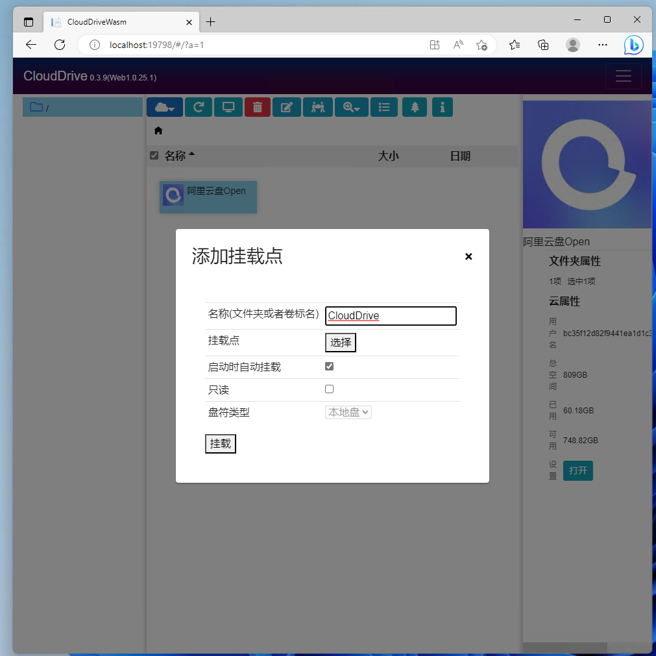This screenshot has height=656, width=656.
Task: Click the 748.82GB available space value
Action: pyautogui.click(x=580, y=440)
